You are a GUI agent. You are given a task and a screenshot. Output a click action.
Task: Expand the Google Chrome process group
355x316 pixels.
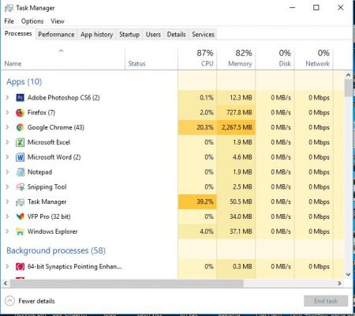[x=7, y=127]
